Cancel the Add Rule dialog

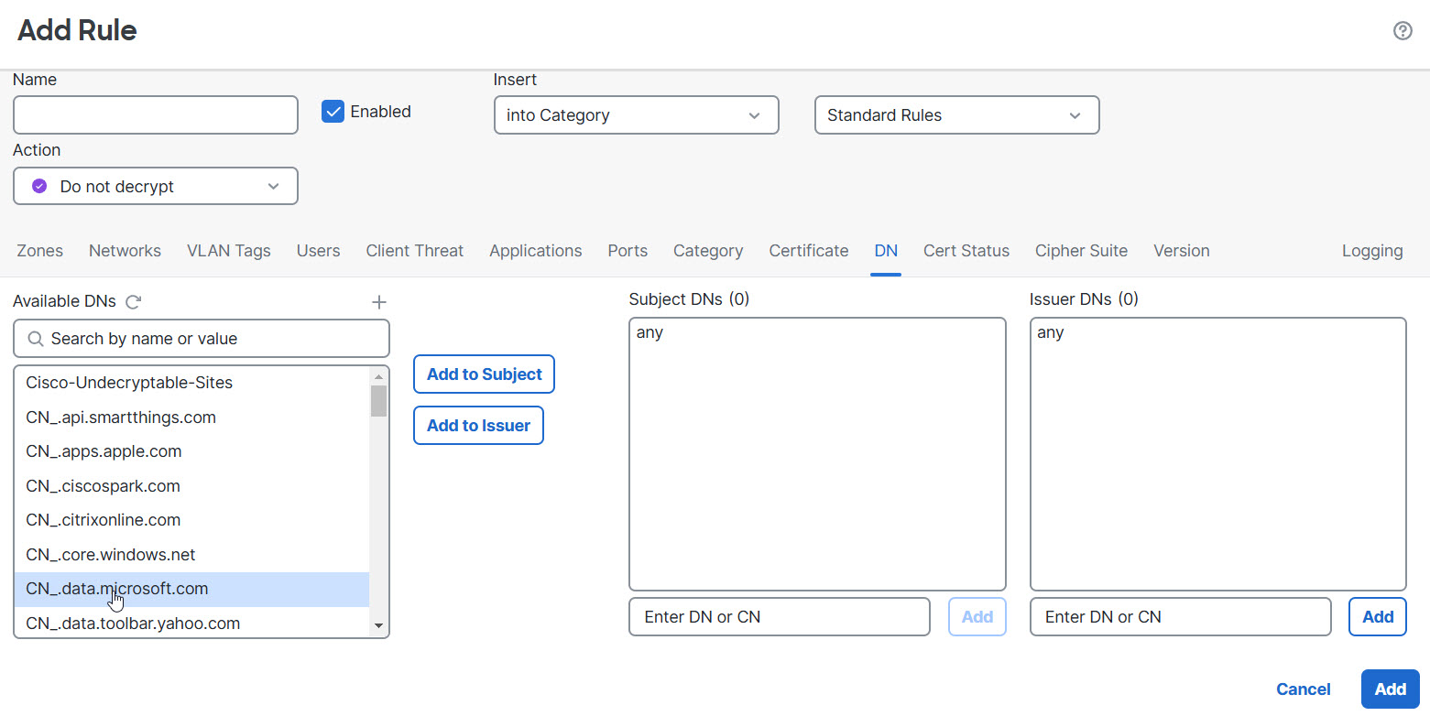[1303, 689]
